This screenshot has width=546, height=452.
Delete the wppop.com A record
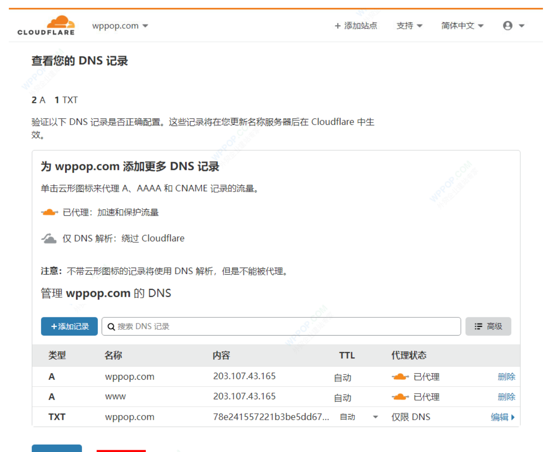tap(506, 377)
